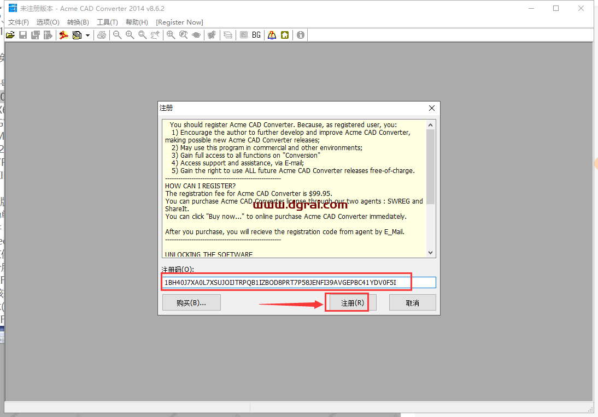
Task: Click the 3D orbit view icon
Action: pos(196,35)
